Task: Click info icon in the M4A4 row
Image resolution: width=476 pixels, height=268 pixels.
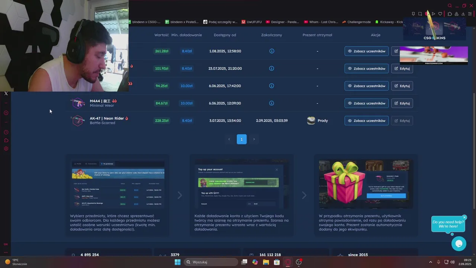Action: tap(271, 103)
